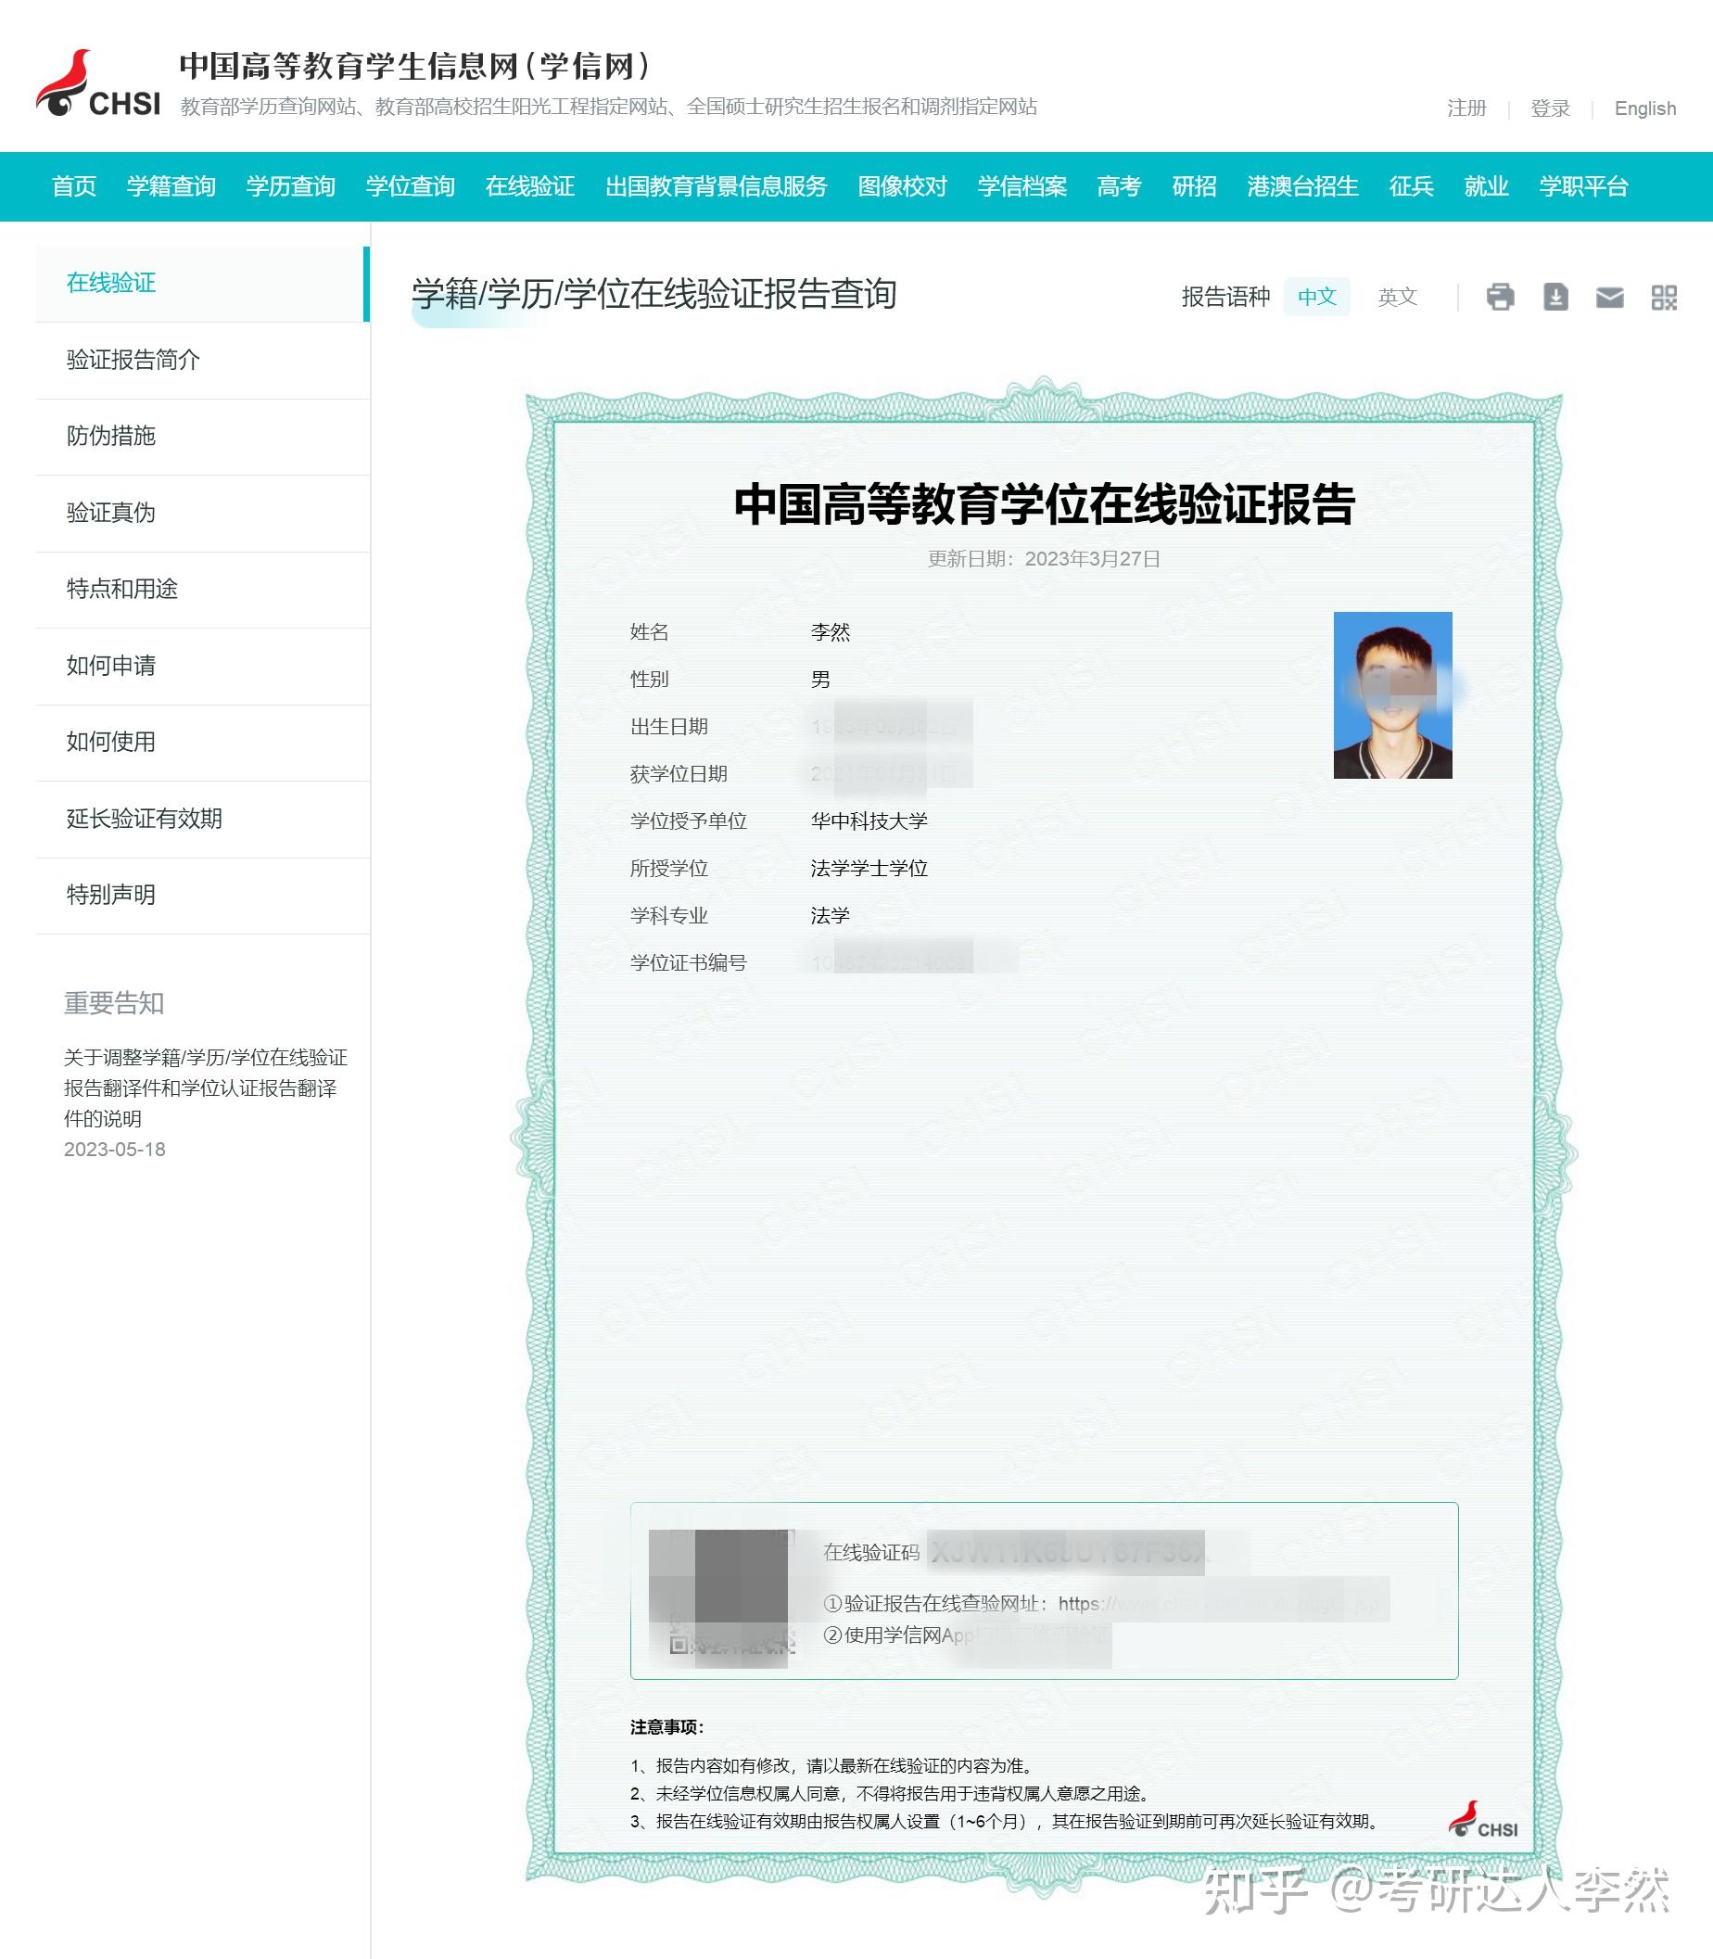This screenshot has height=1959, width=1713.
Task: Open notice about 调整学籍/学历/学位在线验证 reports
Action: click(206, 1088)
